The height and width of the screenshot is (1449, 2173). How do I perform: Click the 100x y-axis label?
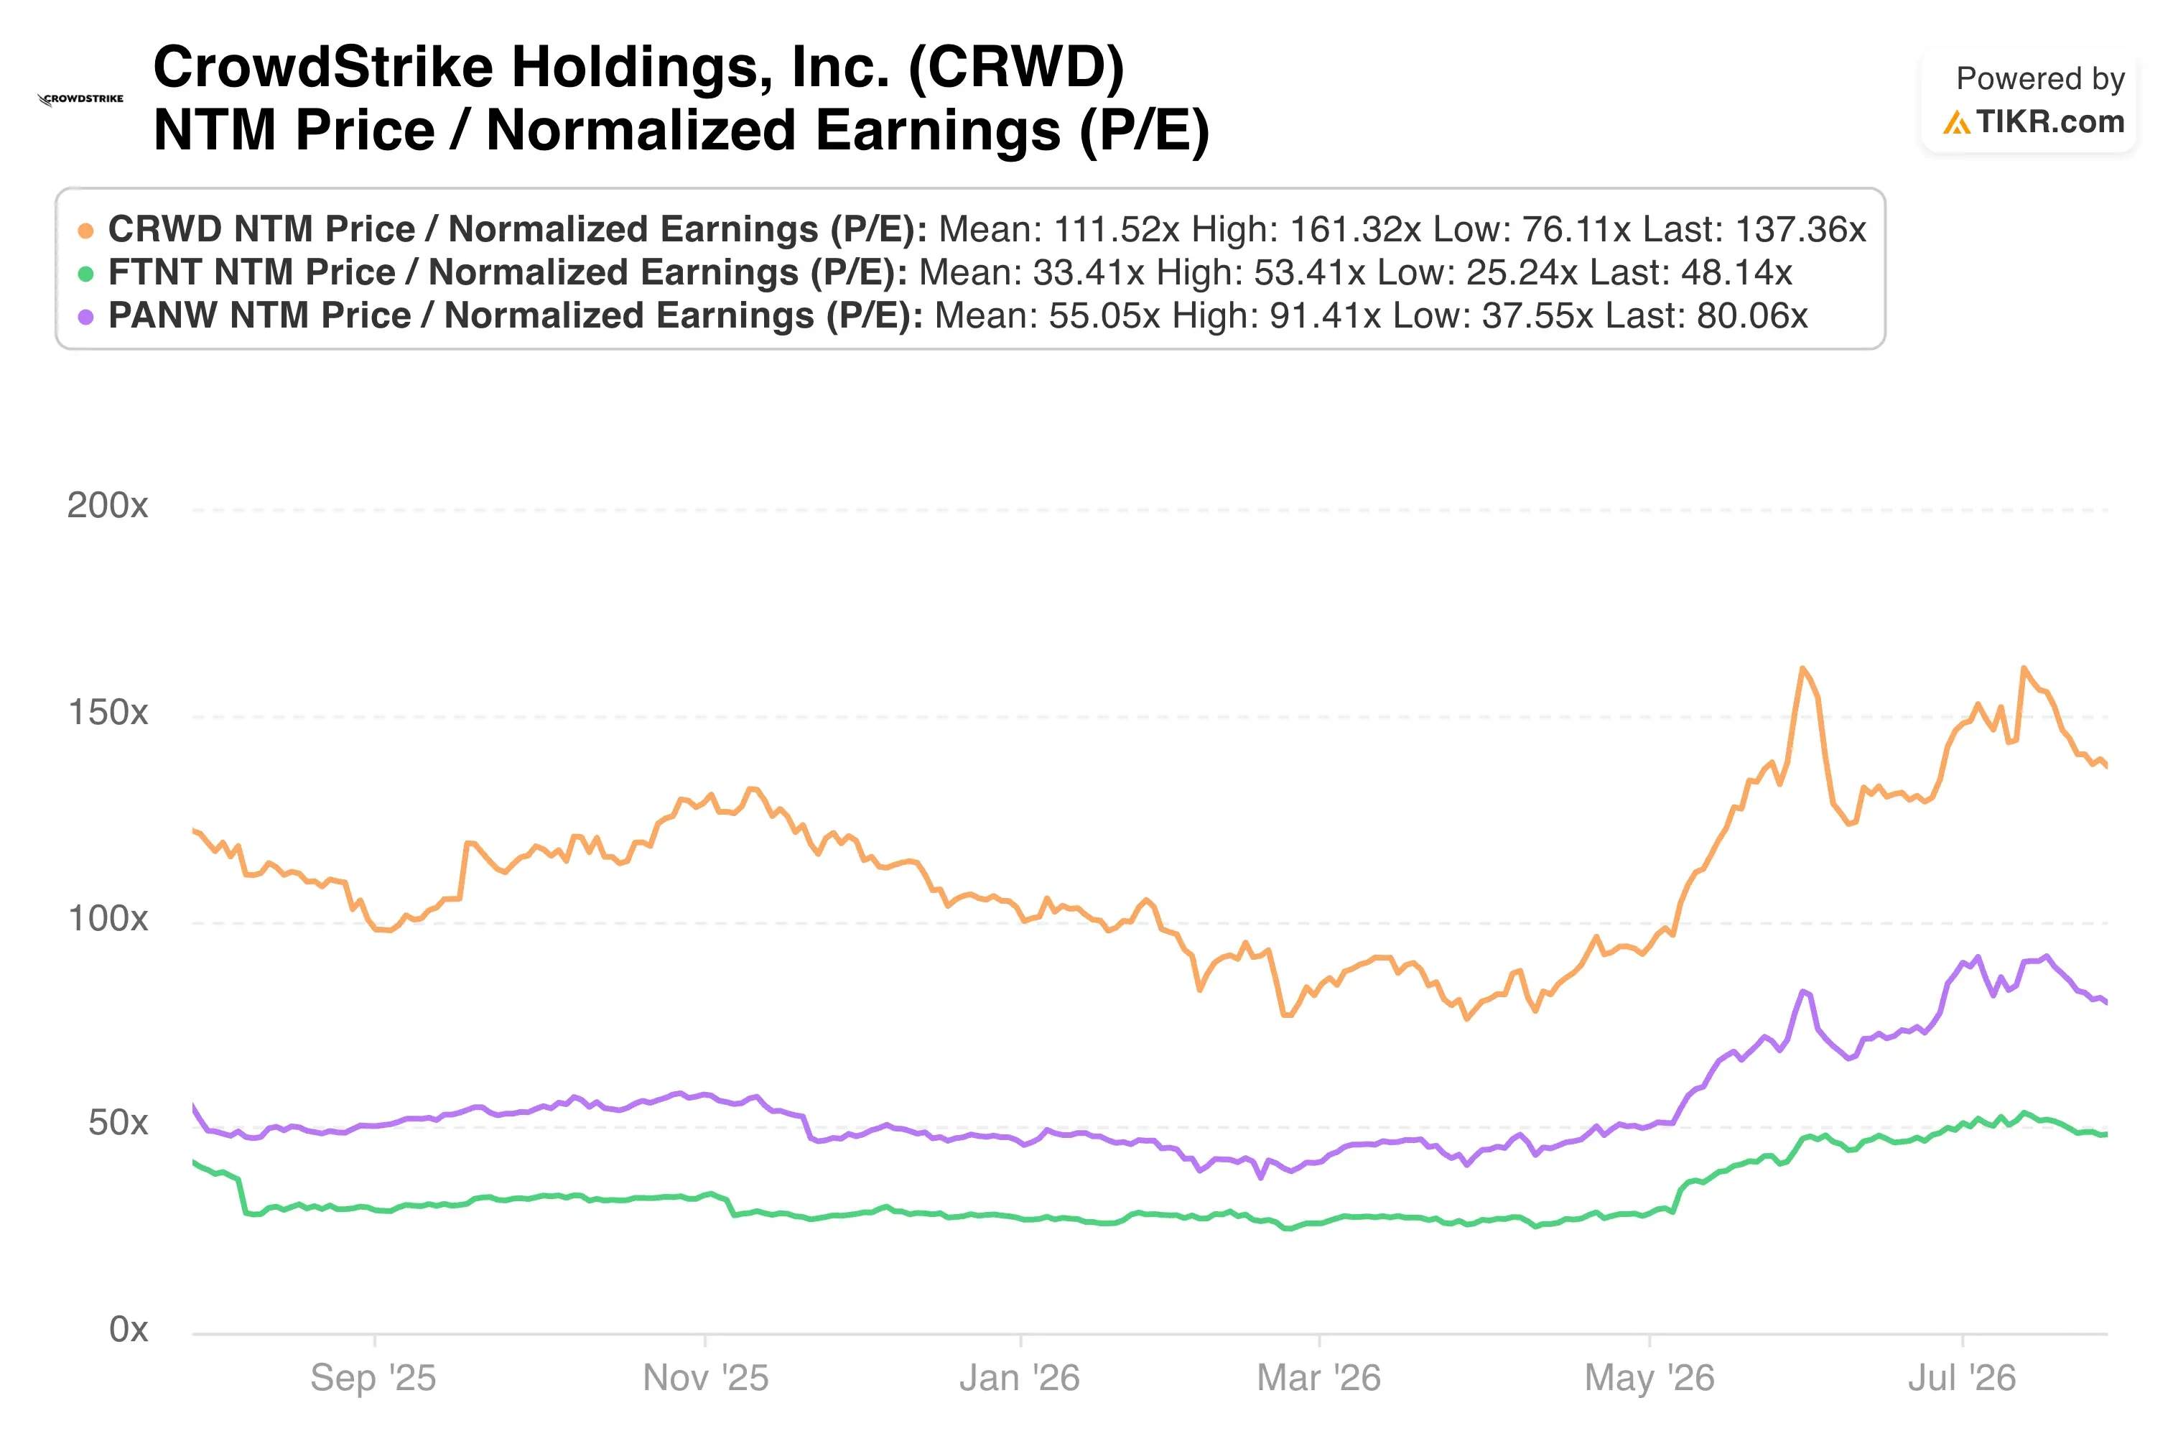108,919
